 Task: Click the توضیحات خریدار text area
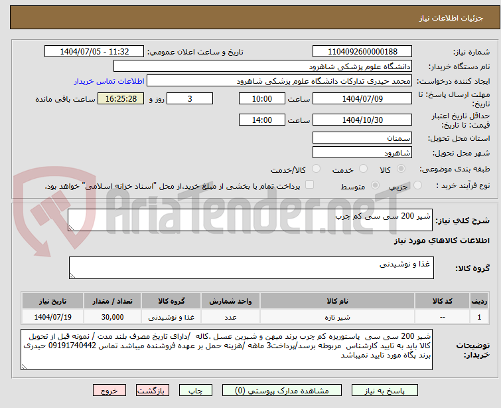[x=226, y=350]
